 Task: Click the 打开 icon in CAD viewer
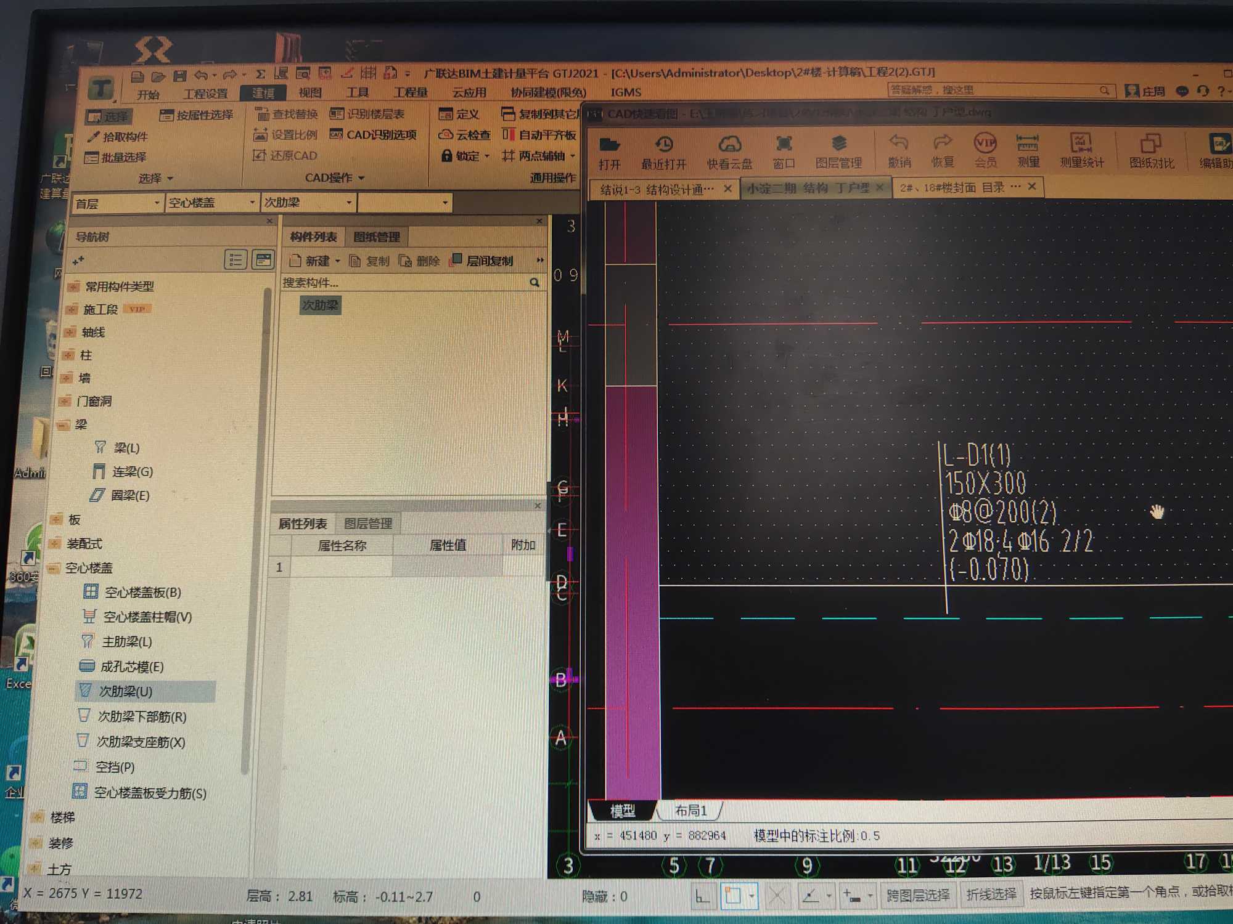(x=609, y=152)
